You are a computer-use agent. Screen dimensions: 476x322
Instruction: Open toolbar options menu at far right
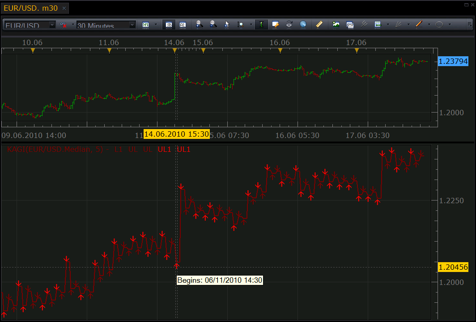point(469,24)
